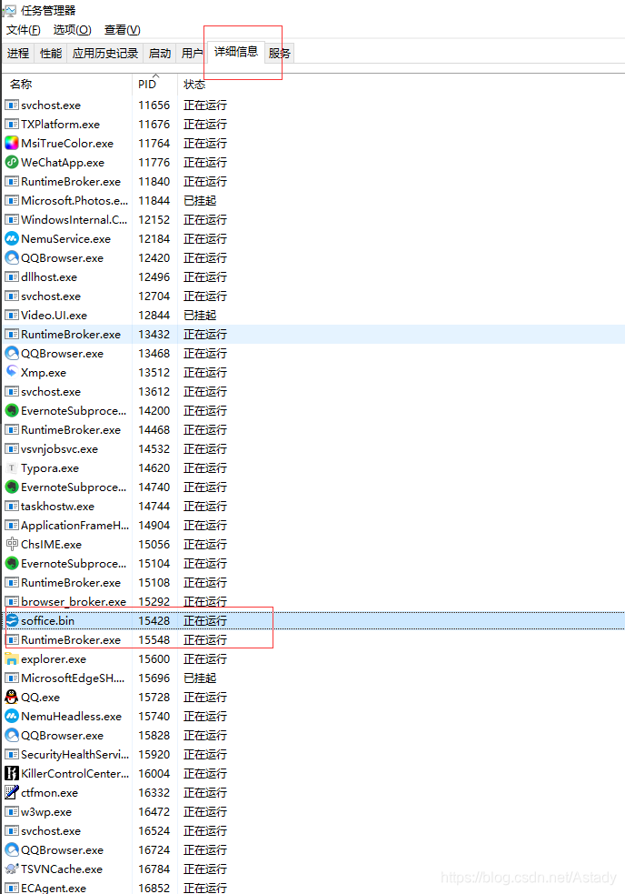Click the EvernoteSubprocess icon for PID 14200
The height and width of the screenshot is (894, 625).
[12, 410]
